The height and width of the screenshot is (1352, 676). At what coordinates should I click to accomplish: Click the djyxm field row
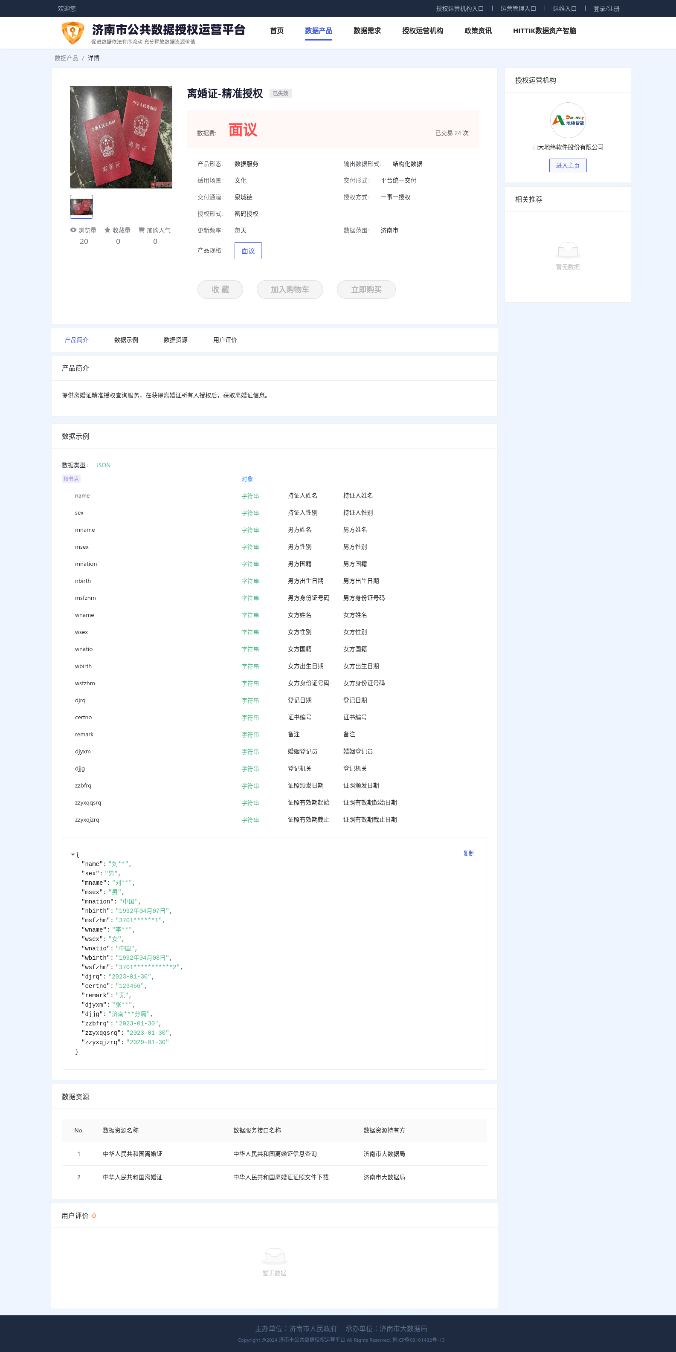(x=274, y=752)
